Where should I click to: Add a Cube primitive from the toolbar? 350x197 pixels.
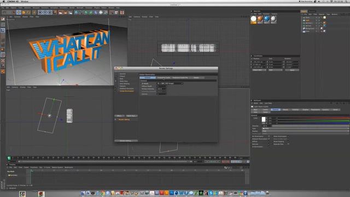point(76,13)
